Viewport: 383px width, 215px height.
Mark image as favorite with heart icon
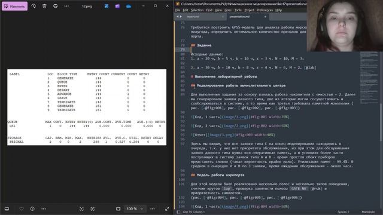tap(22, 208)
